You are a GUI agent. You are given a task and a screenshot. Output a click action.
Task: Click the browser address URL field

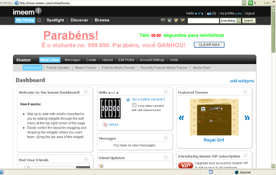130,3
